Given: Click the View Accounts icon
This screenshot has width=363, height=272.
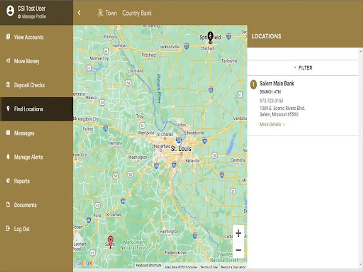Looking at the screenshot, I should pyautogui.click(x=8, y=37).
